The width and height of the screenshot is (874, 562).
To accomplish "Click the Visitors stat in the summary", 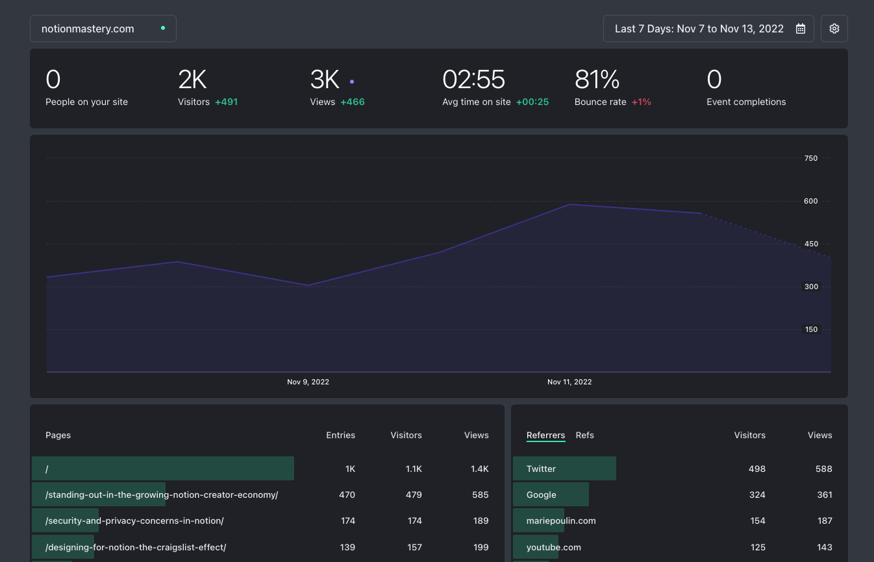I will (208, 88).
